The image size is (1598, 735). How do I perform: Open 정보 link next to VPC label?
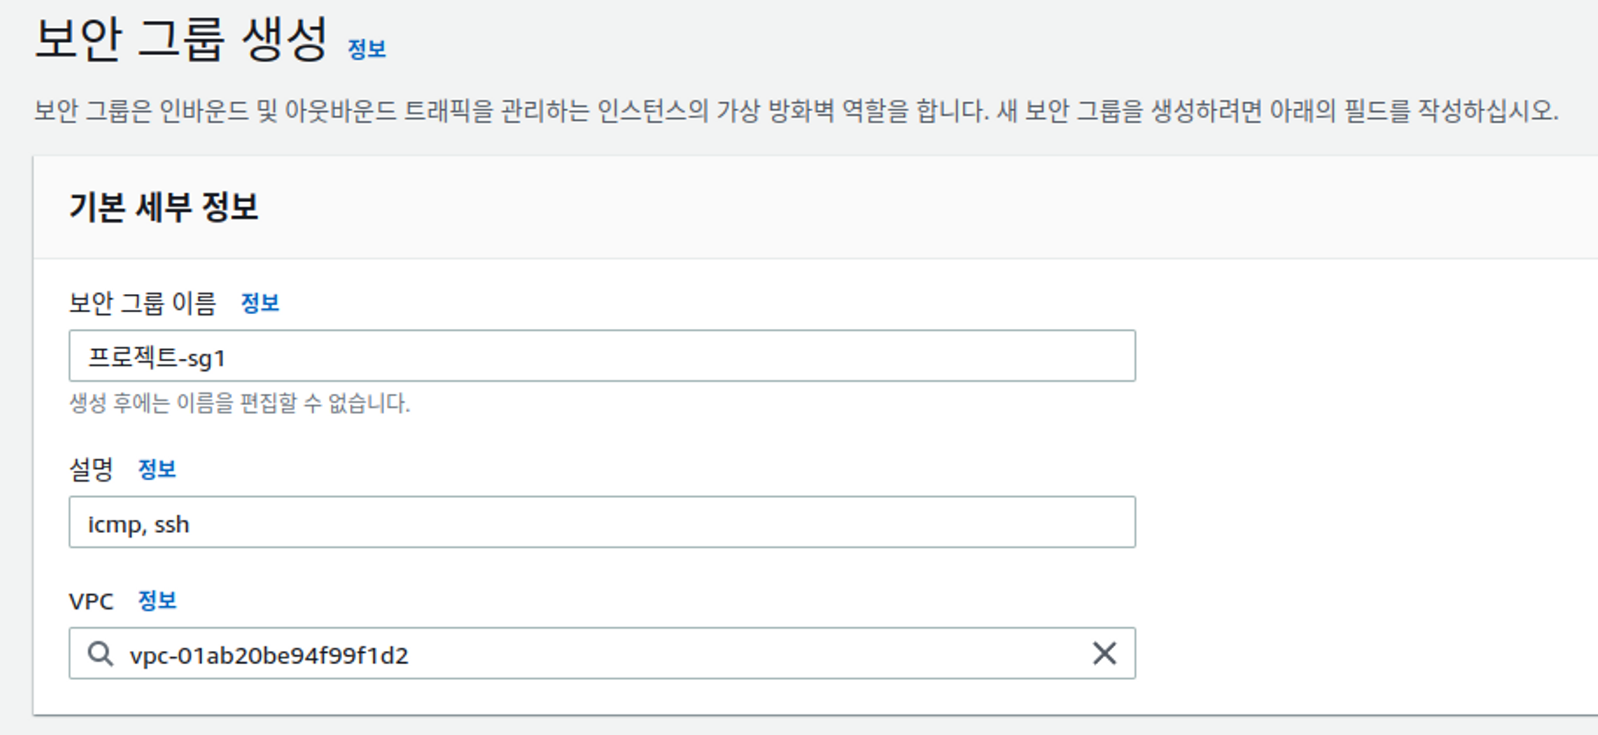[157, 601]
